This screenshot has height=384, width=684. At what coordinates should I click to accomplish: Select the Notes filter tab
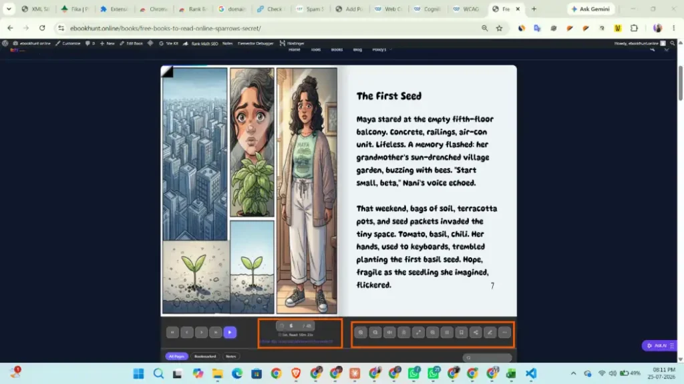click(x=230, y=356)
